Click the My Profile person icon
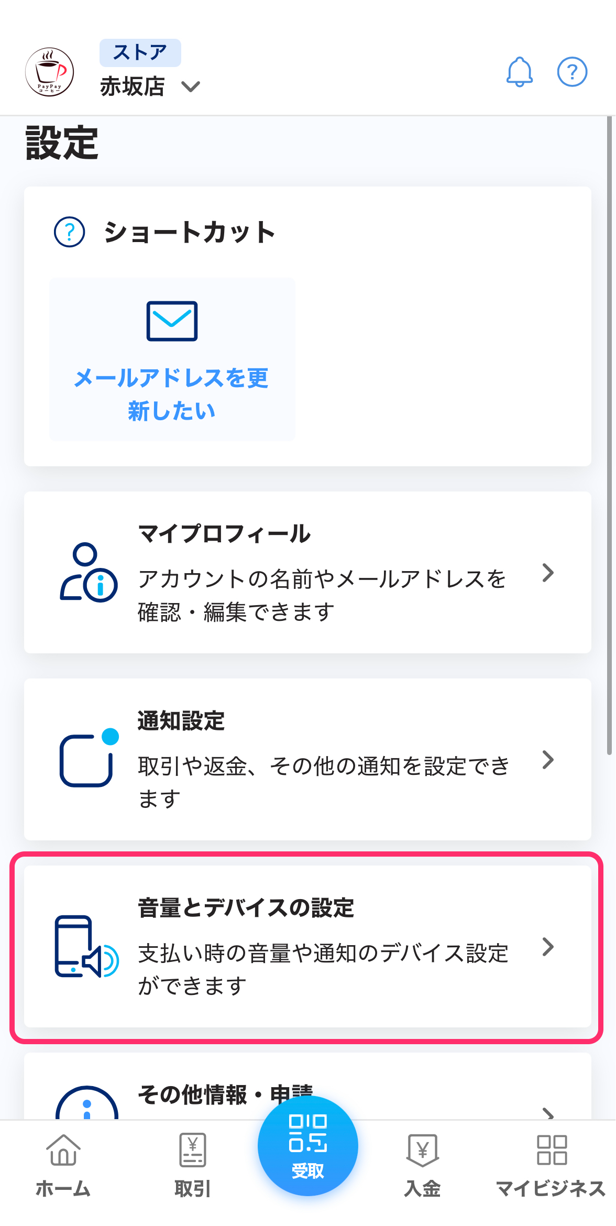This screenshot has height=1226, width=616. [x=88, y=573]
